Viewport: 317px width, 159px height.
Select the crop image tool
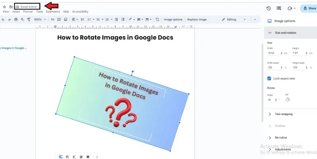[157, 19]
